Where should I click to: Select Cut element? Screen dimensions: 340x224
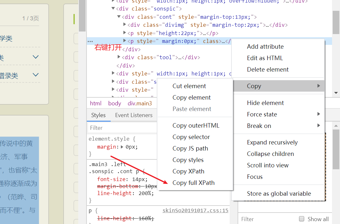click(x=189, y=86)
